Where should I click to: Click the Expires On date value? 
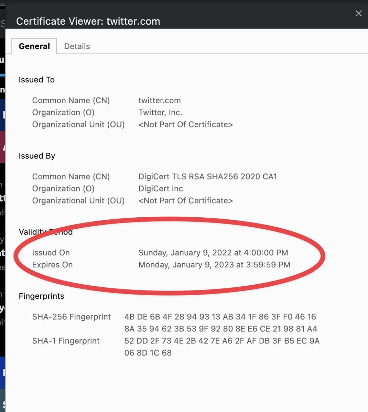pyautogui.click(x=214, y=265)
